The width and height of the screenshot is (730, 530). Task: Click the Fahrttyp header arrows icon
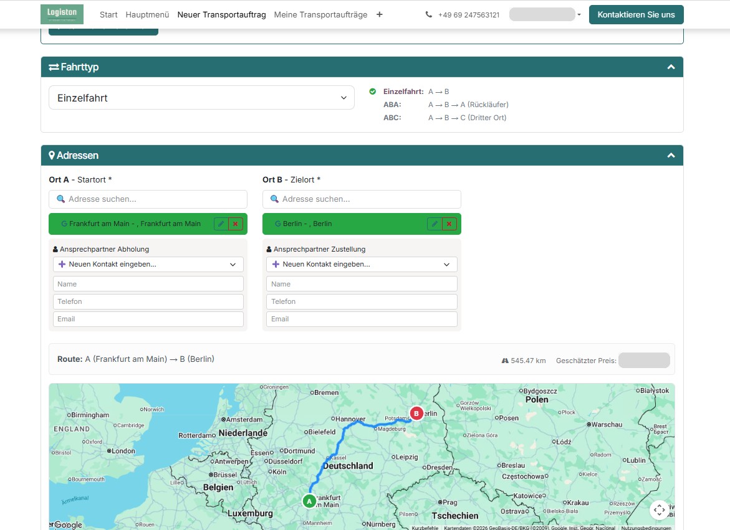(x=54, y=67)
